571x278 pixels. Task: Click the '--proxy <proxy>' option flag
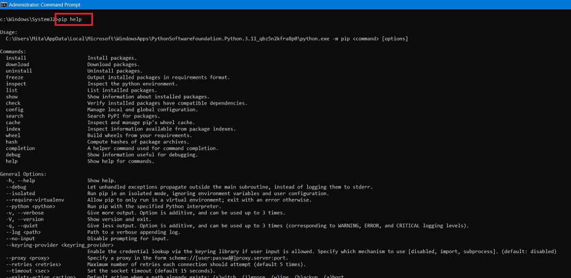point(28,258)
